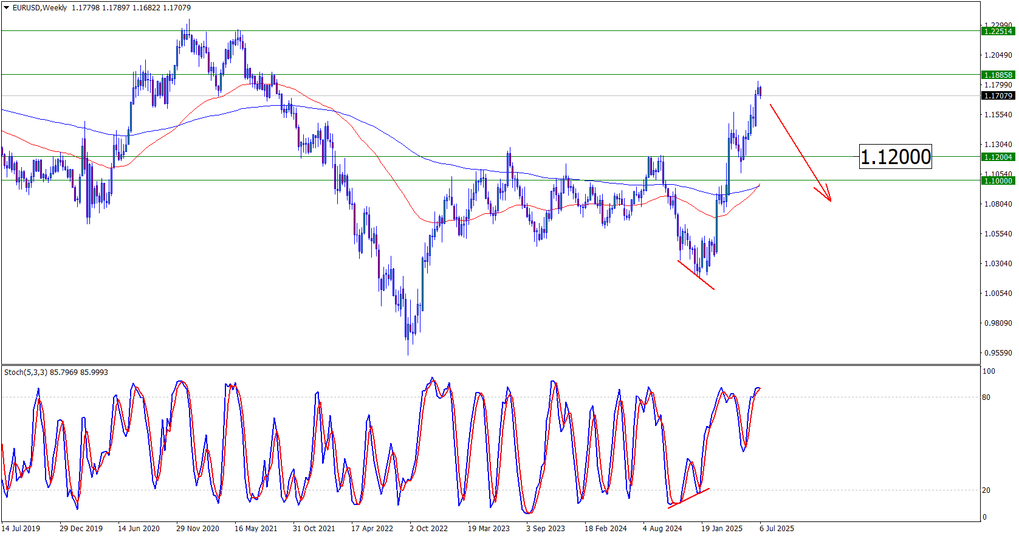Click the 14 Jul 2019 date label
1019x536 pixels.
point(21,528)
